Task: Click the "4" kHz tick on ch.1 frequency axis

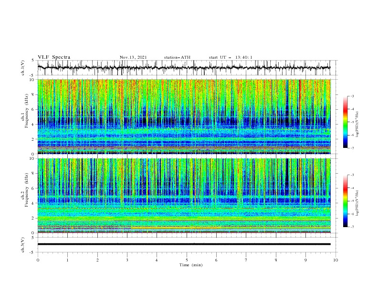Action: pyautogui.click(x=33, y=125)
